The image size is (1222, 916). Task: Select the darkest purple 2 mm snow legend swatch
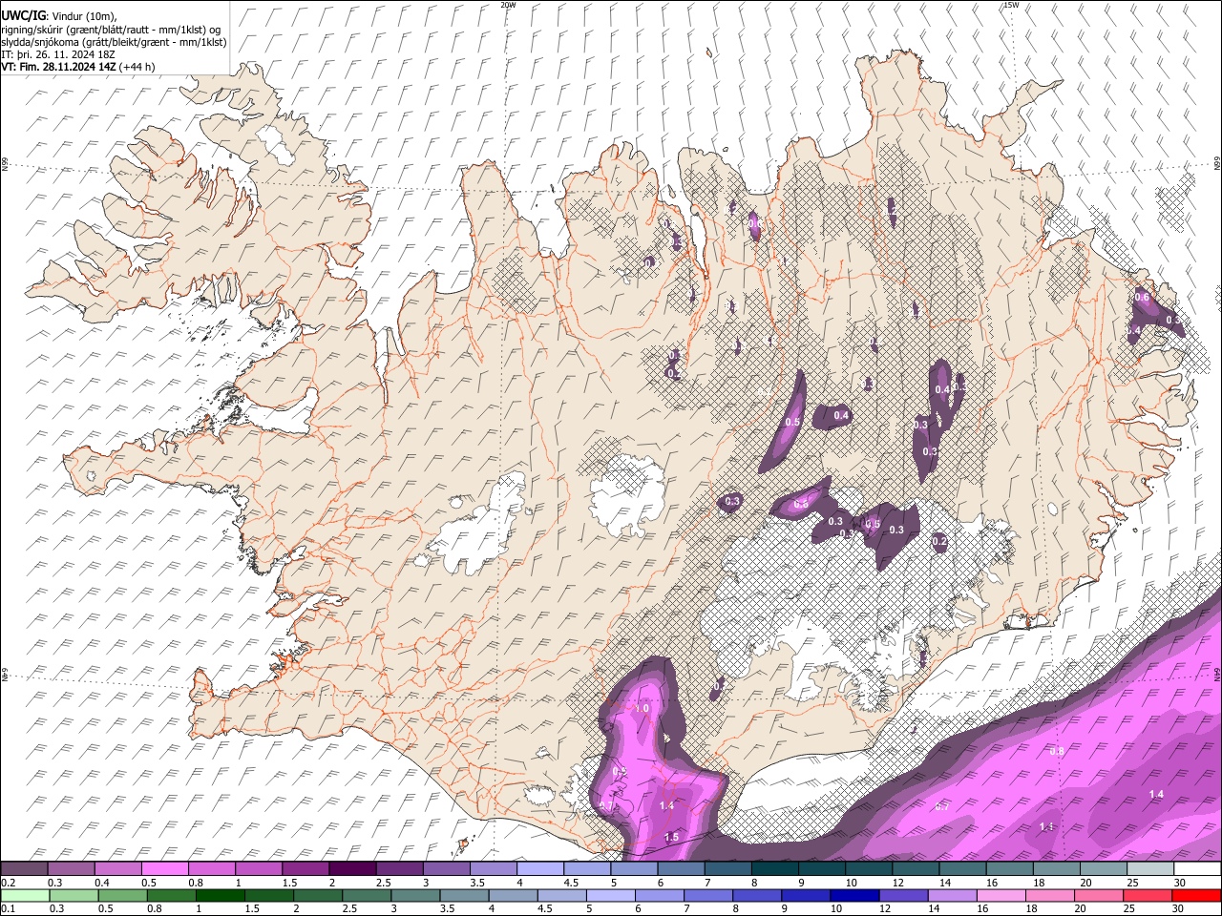pos(352,869)
